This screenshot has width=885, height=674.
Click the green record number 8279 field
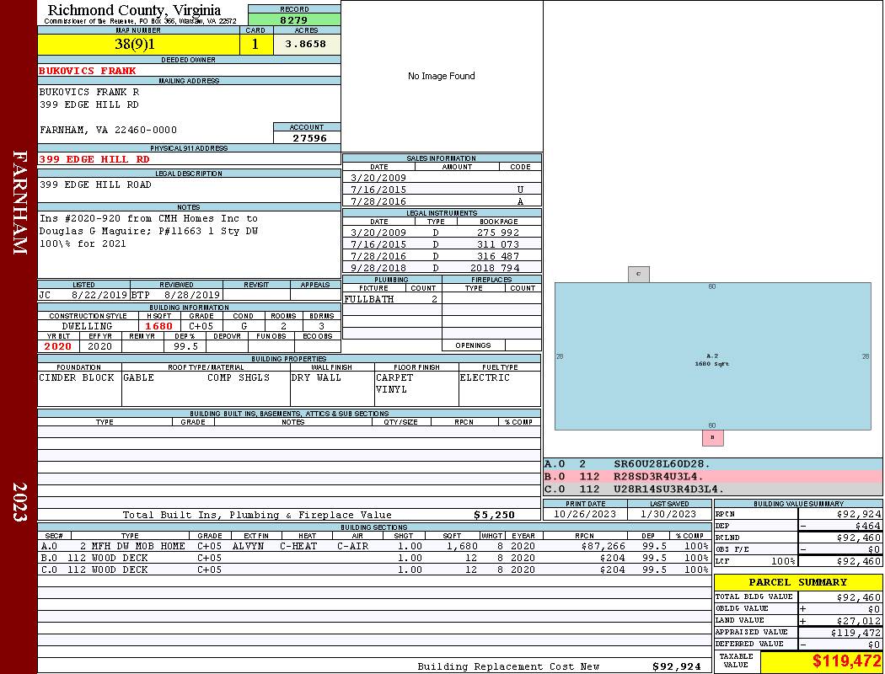pyautogui.click(x=293, y=19)
